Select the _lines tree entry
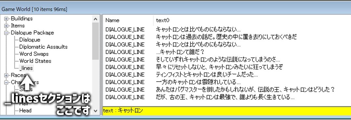 pyautogui.click(x=26, y=68)
